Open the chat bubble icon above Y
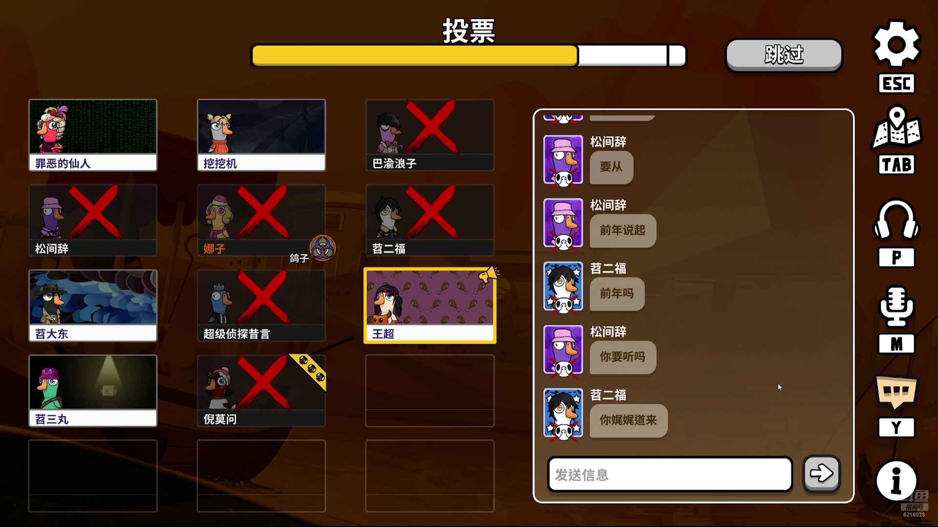Screen dimensions: 938x527 [896, 392]
